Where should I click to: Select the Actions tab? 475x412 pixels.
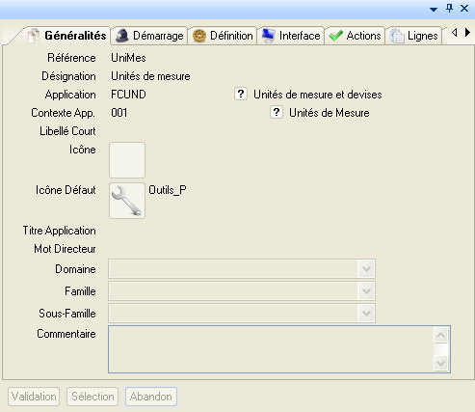[355, 36]
